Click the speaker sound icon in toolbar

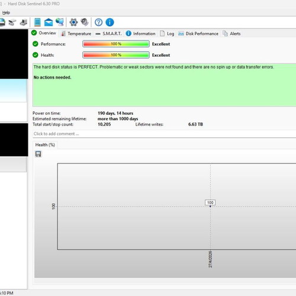pyautogui.click(x=85, y=22)
